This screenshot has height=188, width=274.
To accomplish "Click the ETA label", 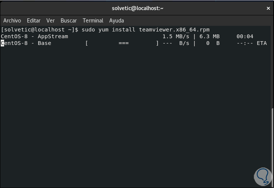I will pyautogui.click(x=262, y=43).
